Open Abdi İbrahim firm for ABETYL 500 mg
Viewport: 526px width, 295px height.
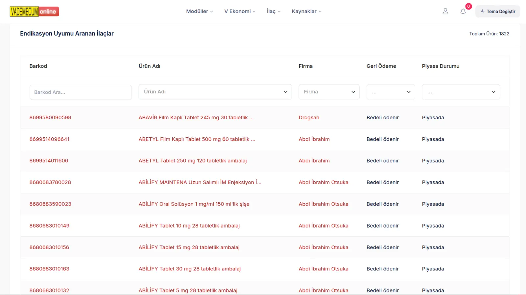314,139
